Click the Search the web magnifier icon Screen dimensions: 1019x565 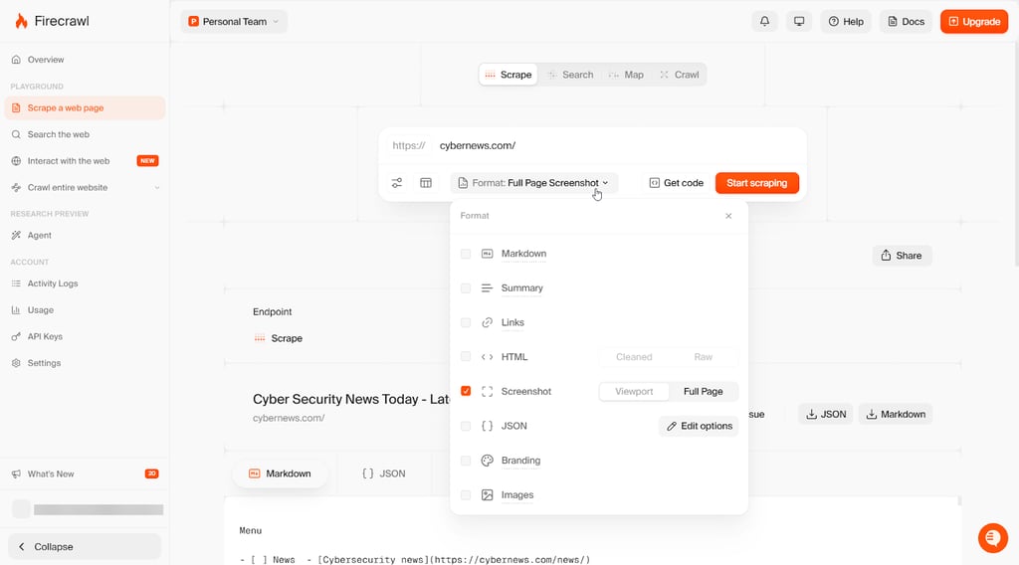[x=16, y=134]
